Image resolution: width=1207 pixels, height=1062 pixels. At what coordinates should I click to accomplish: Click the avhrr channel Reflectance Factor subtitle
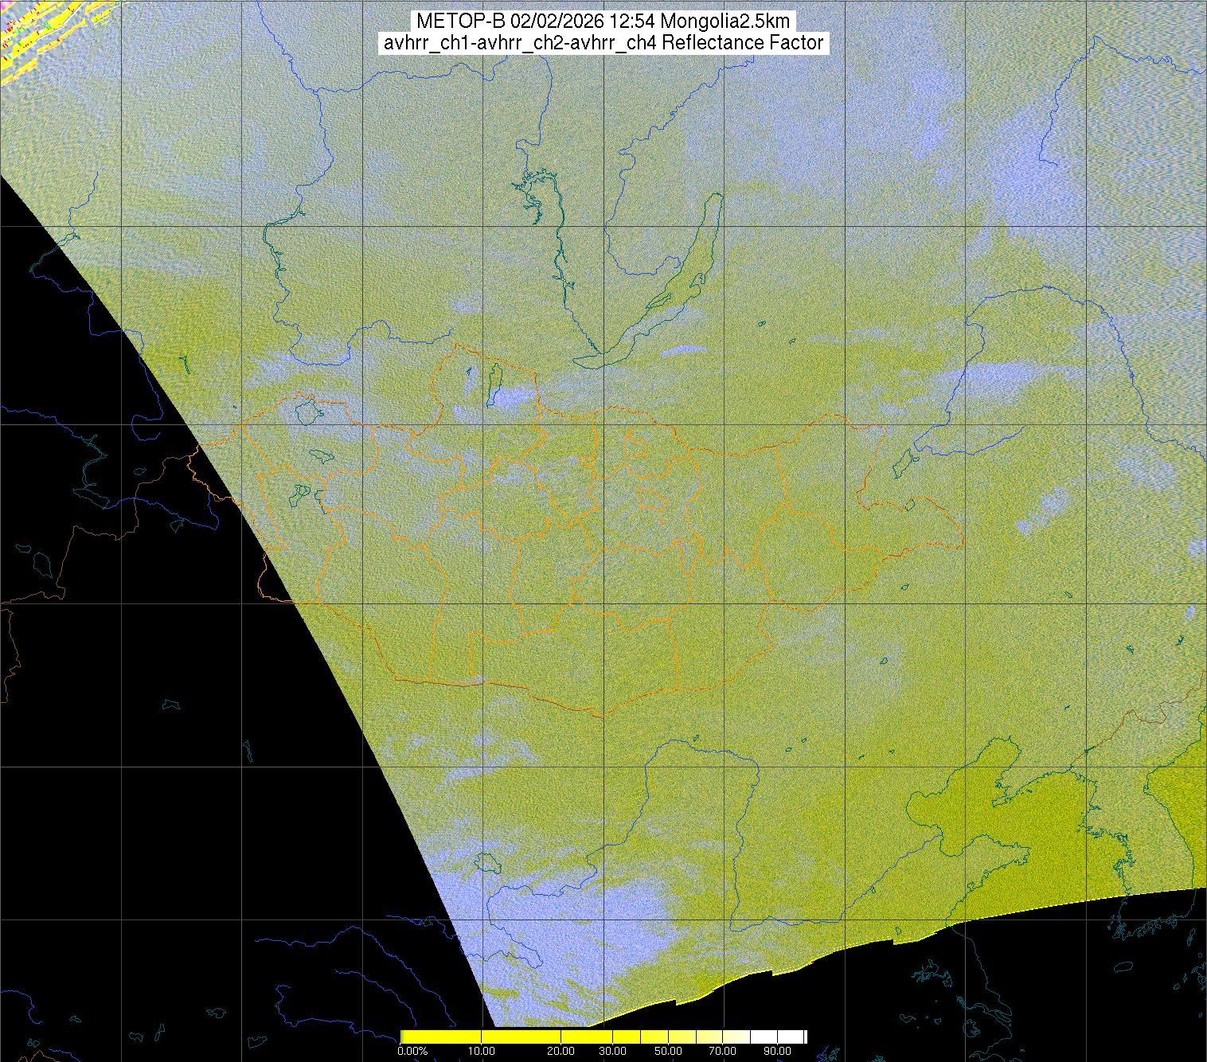point(603,43)
